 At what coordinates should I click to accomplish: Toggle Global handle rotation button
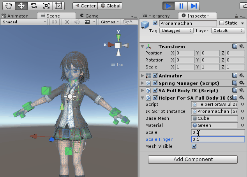click(110, 6)
